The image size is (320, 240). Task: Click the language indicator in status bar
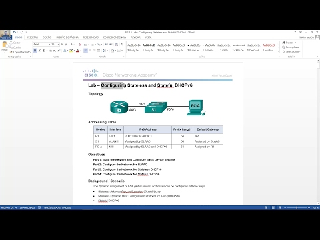pyautogui.click(x=57, y=207)
